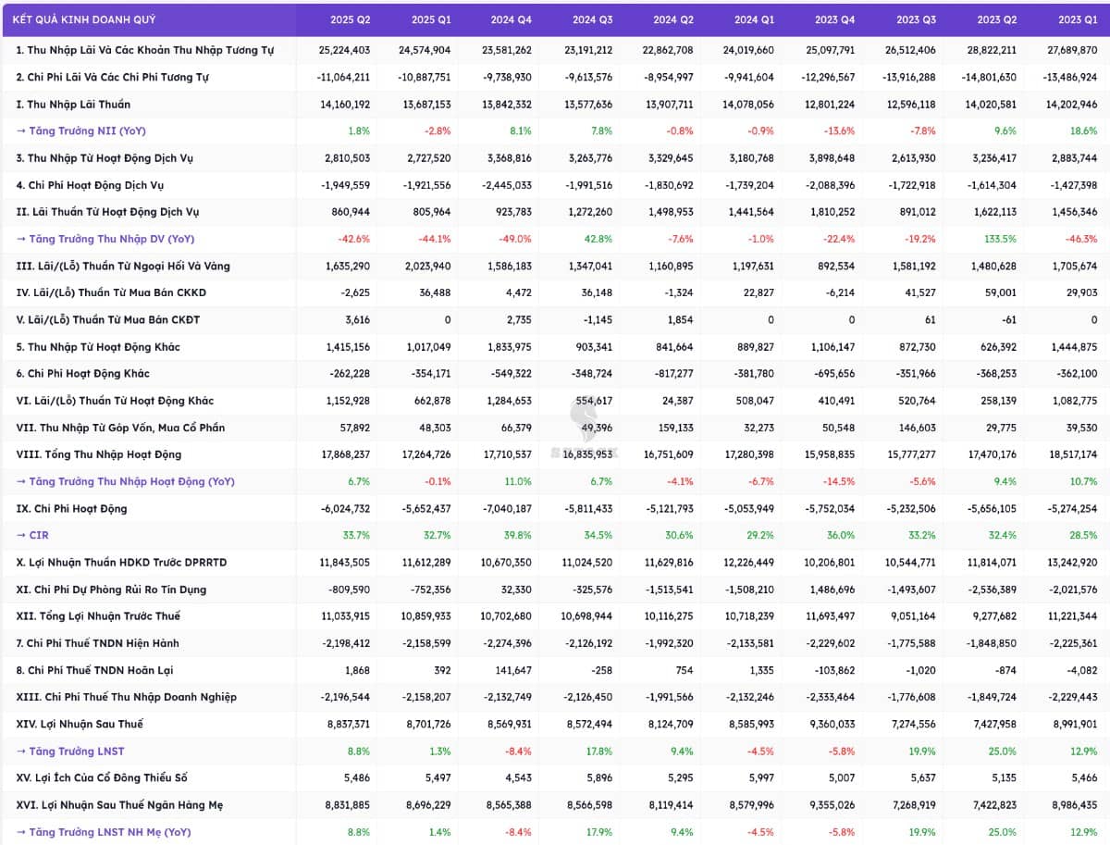Select IX. Chi Phí Hoạt Động row label
Viewport: 1110px width, 845px height.
(x=71, y=508)
